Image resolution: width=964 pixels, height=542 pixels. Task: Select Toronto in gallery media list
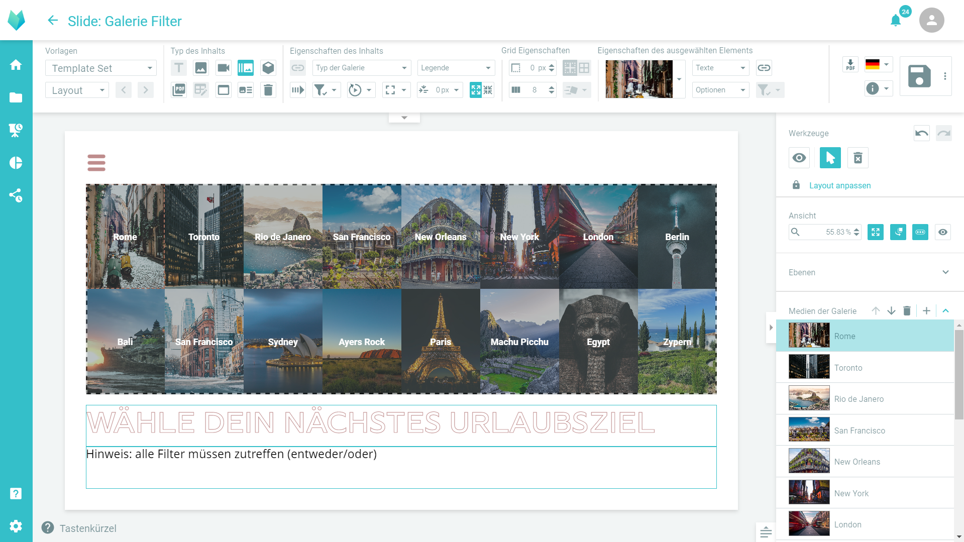(x=865, y=368)
